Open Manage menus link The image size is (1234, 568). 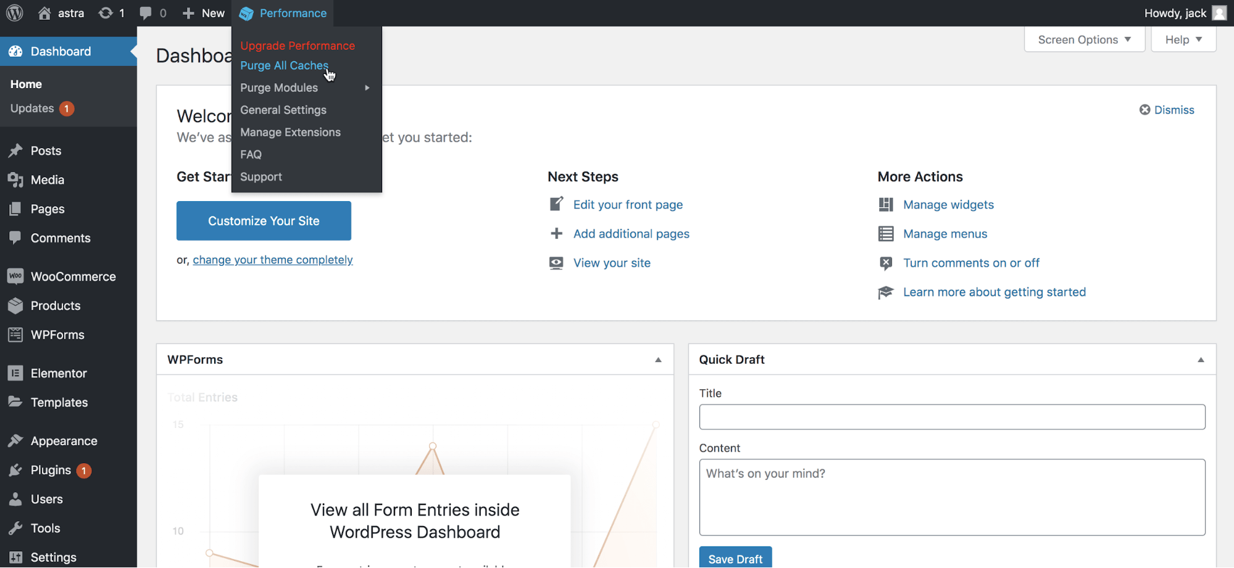[945, 234]
